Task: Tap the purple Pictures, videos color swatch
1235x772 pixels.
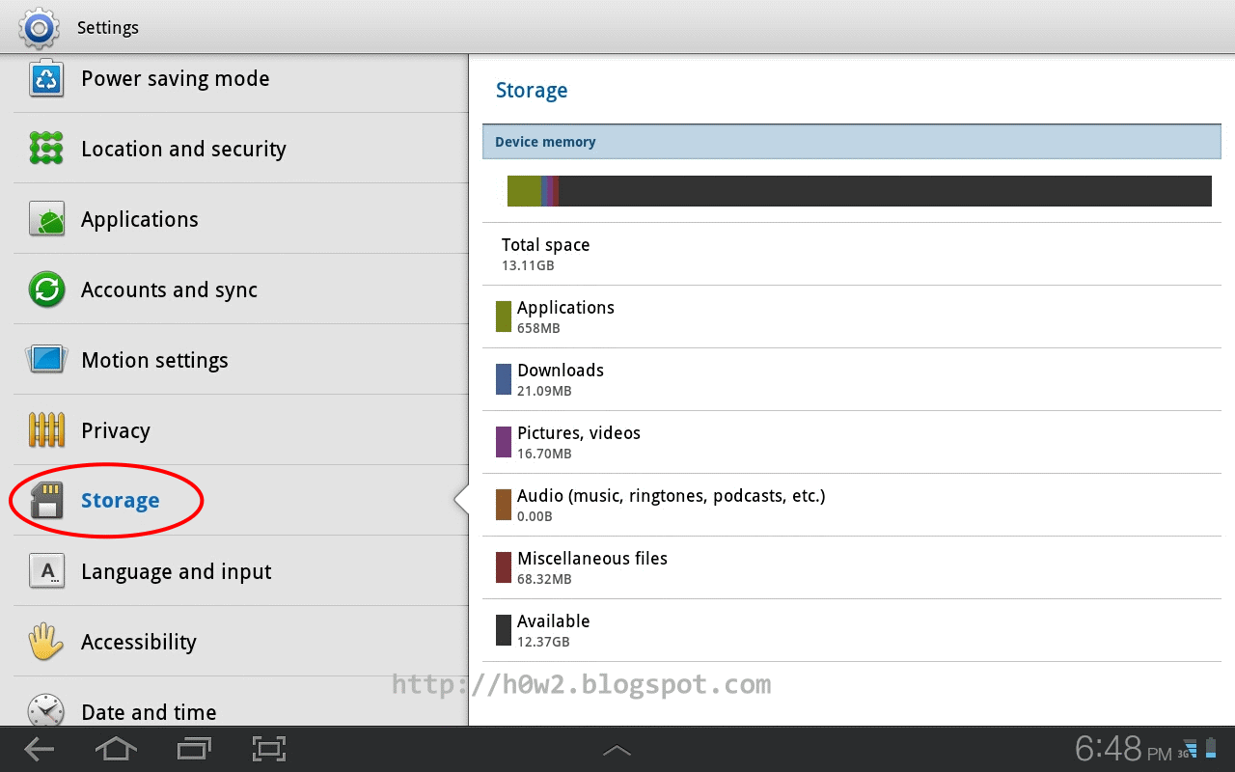Action: 504,442
